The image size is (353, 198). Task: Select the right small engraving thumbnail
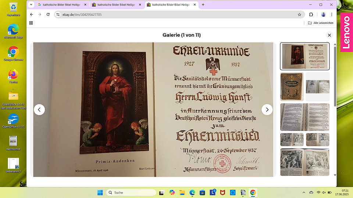318,139
